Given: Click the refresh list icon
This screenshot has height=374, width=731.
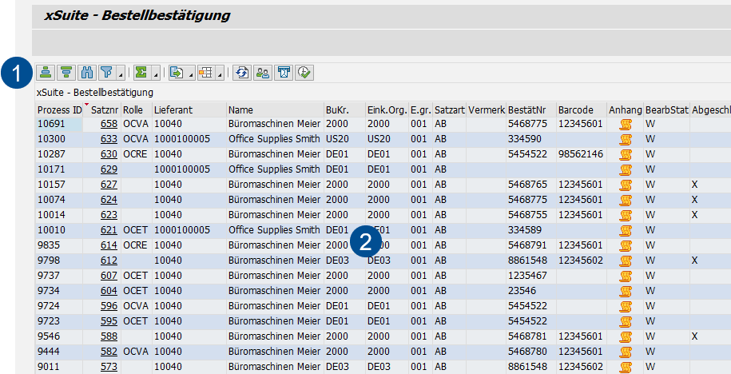Looking at the screenshot, I should (x=241, y=73).
